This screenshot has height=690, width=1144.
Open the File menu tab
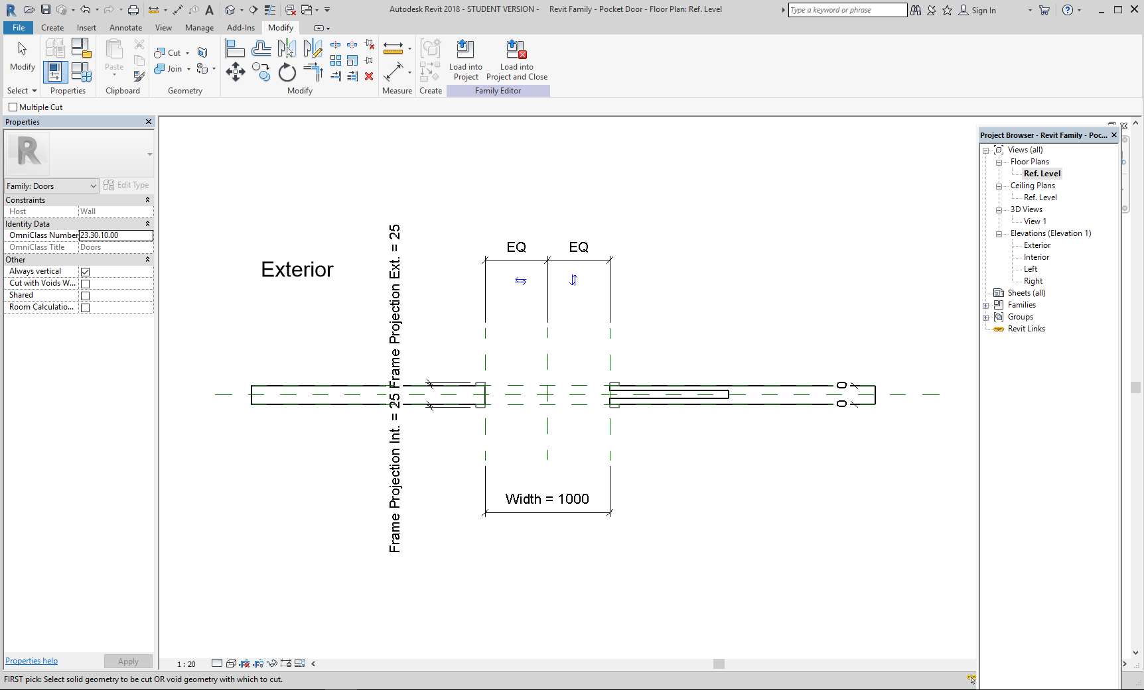pos(19,28)
